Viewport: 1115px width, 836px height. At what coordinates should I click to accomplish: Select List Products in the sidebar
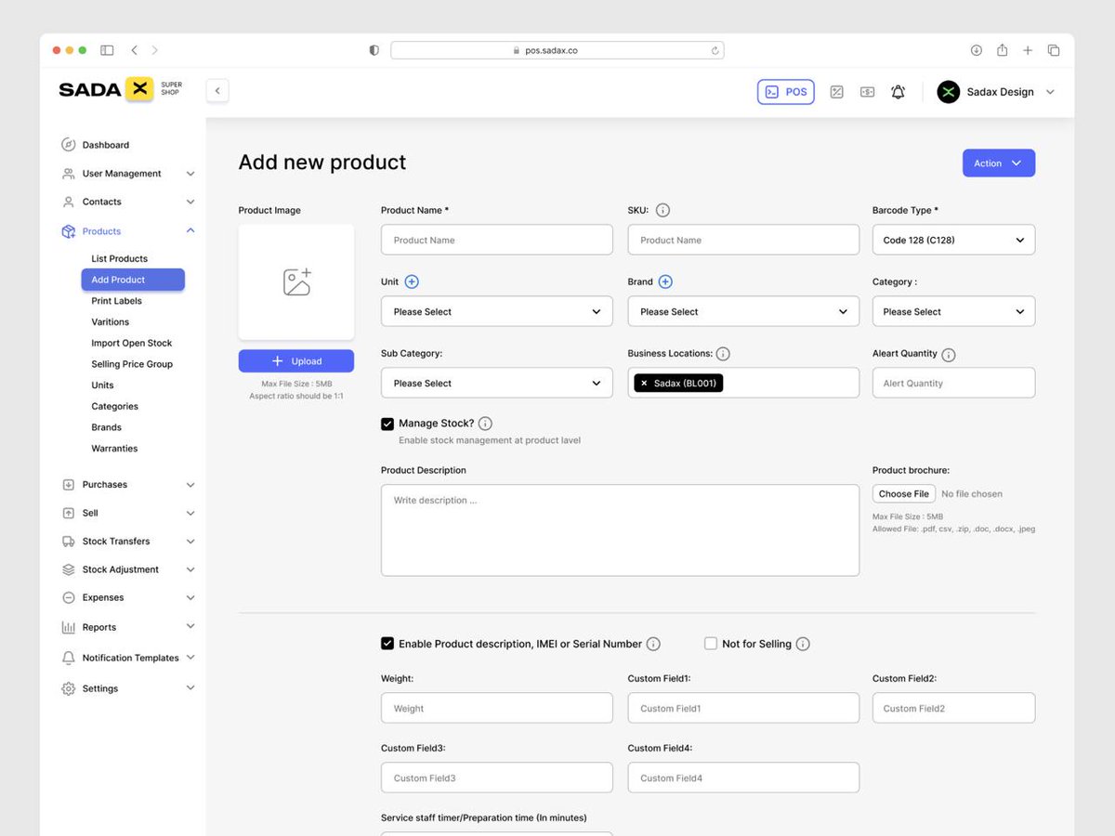coord(117,258)
